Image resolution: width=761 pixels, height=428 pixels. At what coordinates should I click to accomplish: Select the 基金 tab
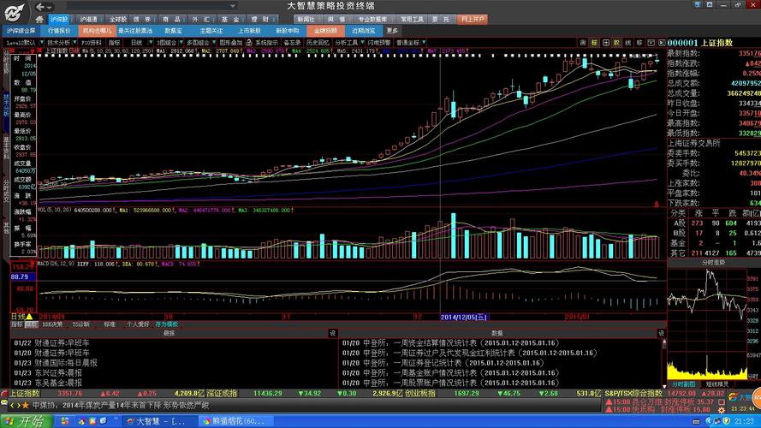[x=230, y=20]
